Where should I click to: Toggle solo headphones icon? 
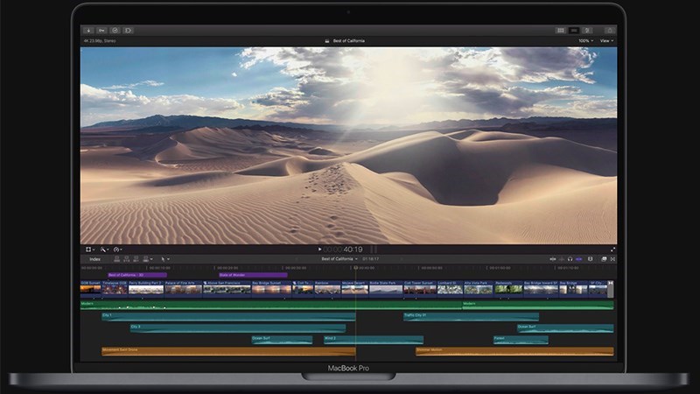tap(570, 258)
